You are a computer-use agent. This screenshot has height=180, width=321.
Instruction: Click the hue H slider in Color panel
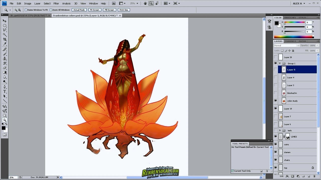(x=294, y=22)
